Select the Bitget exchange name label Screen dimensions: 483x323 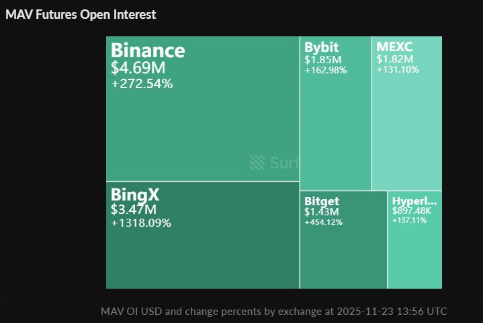click(322, 201)
